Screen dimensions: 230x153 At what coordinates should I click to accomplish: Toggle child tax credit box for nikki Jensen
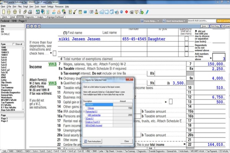coord(186,39)
